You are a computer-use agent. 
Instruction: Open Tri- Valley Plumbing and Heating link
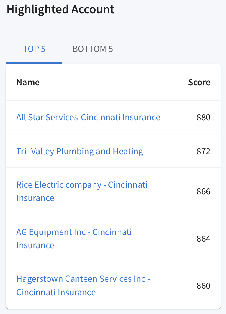point(80,151)
